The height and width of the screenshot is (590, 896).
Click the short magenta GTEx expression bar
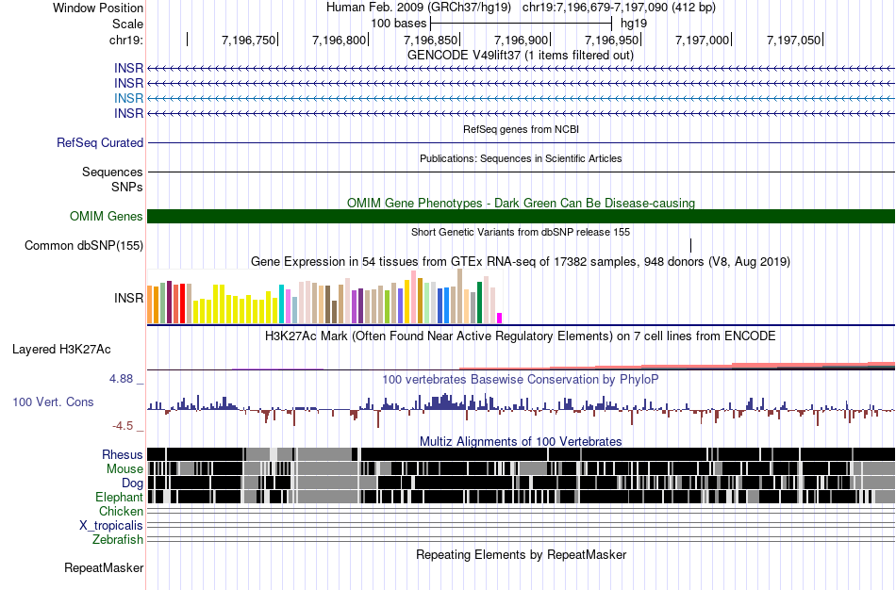(500, 319)
